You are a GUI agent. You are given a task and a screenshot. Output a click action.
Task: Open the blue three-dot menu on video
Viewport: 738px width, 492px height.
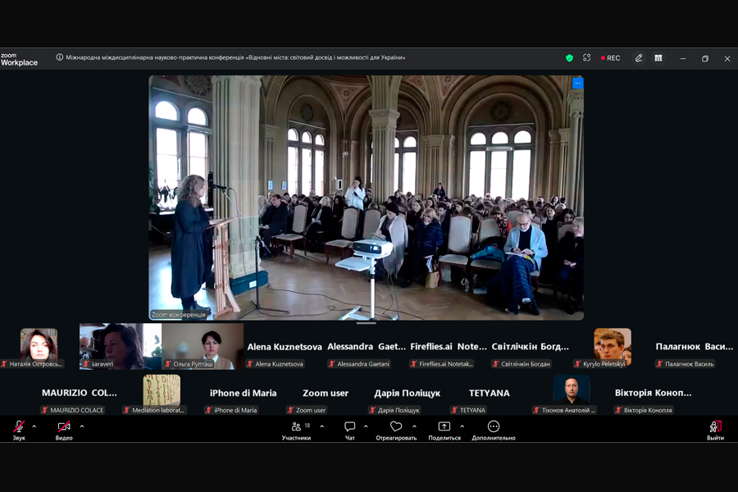[577, 83]
